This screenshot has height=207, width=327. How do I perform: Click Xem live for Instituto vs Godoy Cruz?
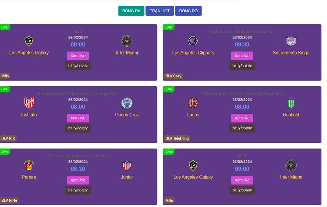(x=78, y=118)
